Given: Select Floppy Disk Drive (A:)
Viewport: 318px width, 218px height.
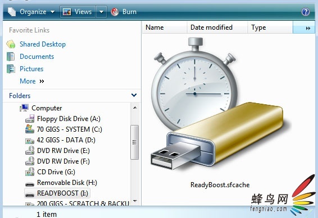Looking at the screenshot, I should tap(69, 119).
